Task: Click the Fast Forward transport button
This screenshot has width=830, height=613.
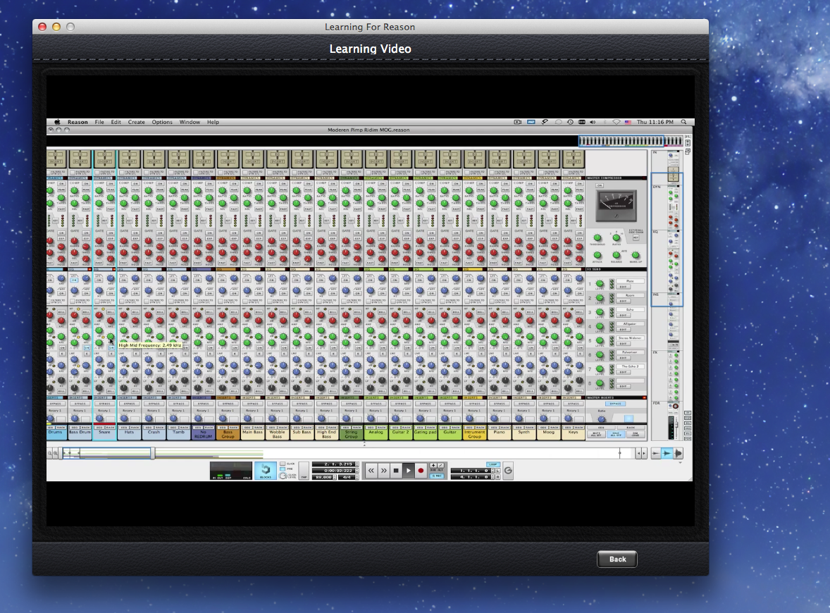Action: coord(384,470)
